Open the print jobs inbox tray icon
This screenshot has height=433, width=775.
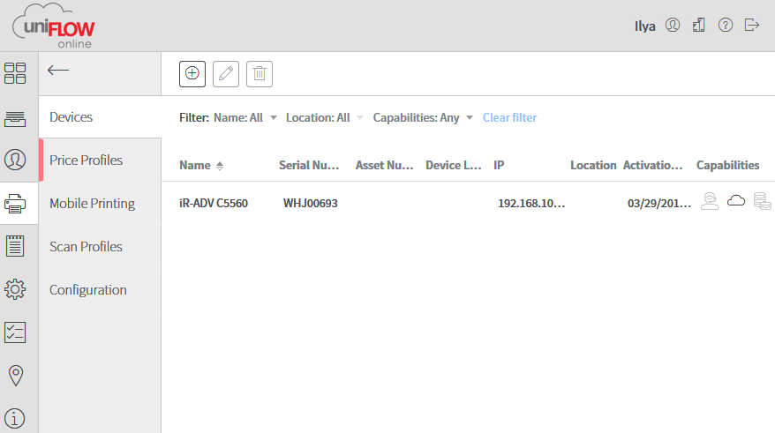coord(15,118)
